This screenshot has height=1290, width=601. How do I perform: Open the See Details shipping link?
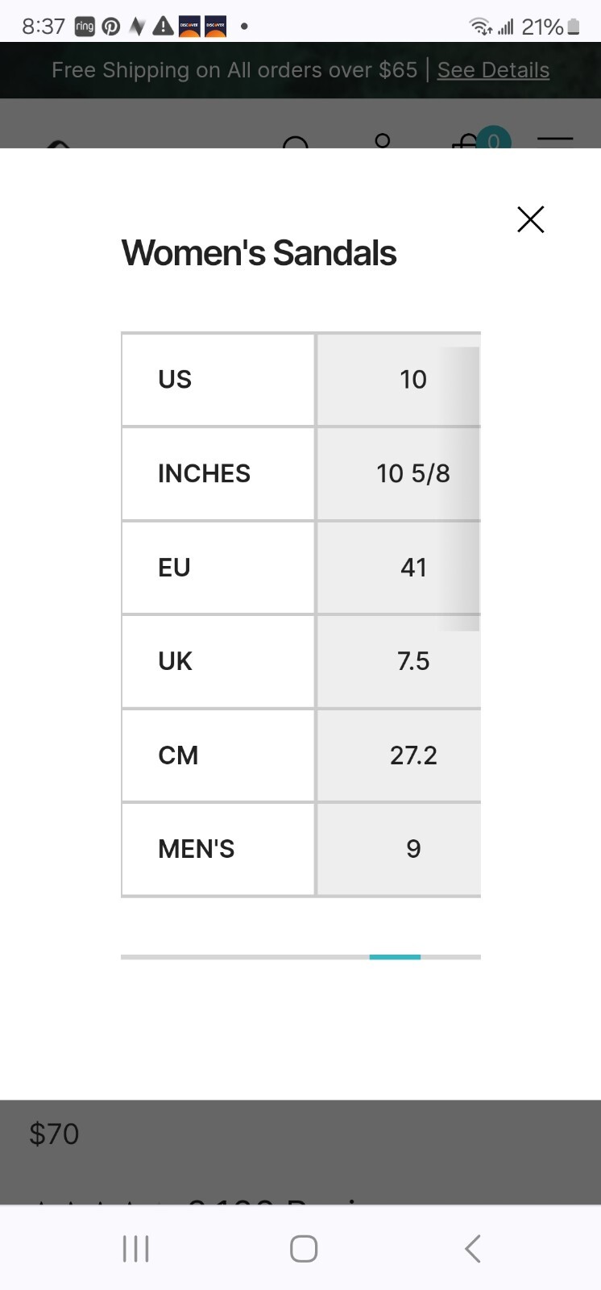tap(493, 70)
